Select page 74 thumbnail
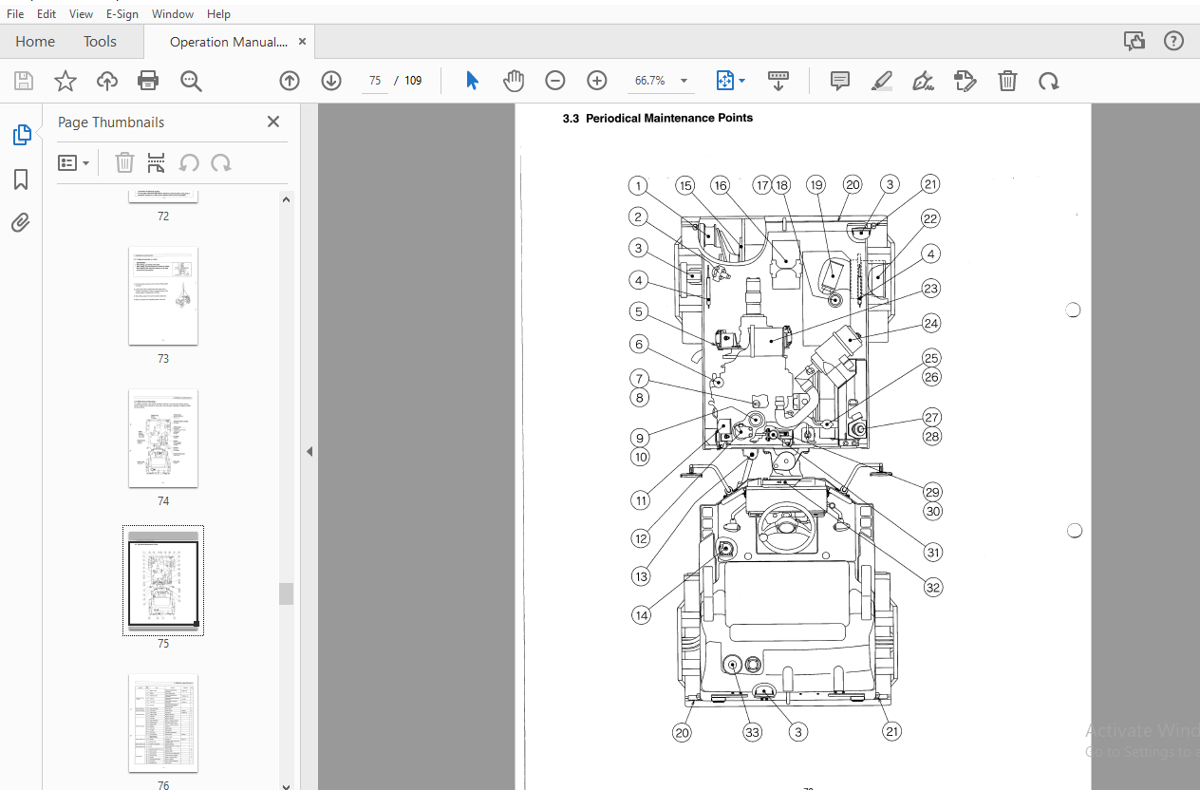The height and width of the screenshot is (790, 1200). [x=163, y=439]
